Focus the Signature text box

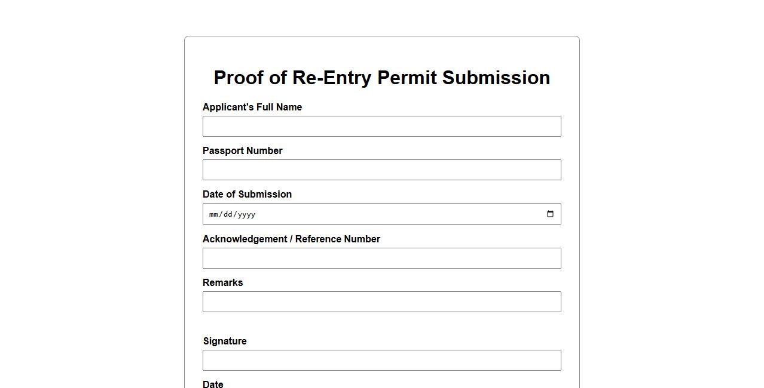pos(381,361)
